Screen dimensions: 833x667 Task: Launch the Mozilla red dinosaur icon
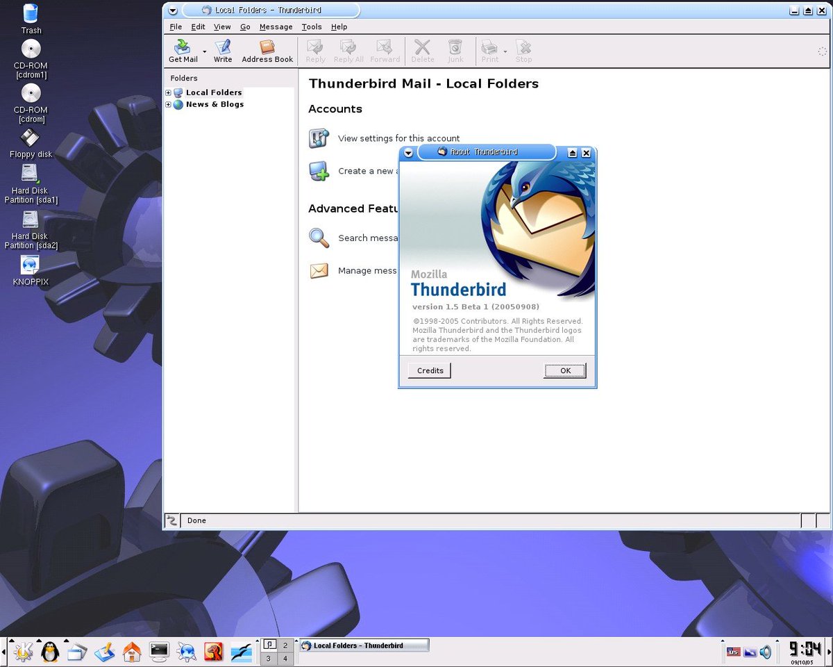(213, 652)
